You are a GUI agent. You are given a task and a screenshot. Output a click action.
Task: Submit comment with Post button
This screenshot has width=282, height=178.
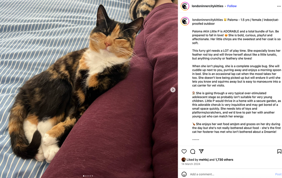point(278,174)
